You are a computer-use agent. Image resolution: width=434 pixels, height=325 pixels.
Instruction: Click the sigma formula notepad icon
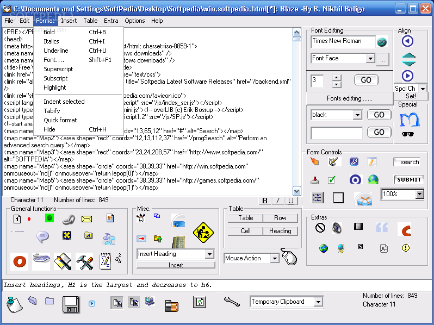pyautogui.click(x=106, y=261)
